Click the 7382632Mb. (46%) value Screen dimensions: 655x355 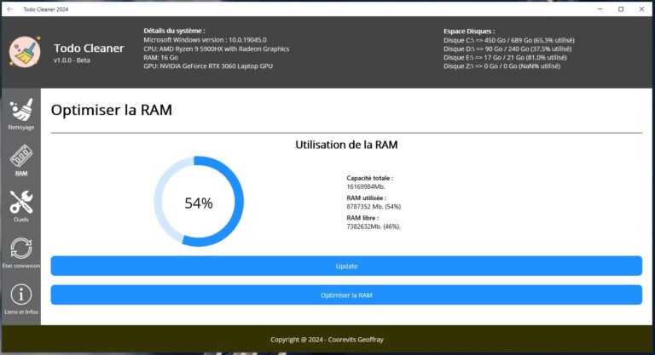tap(374, 226)
